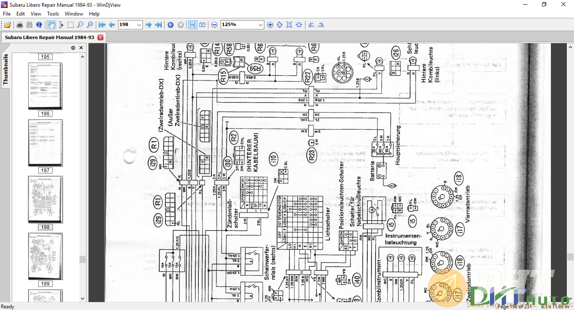Toggle facing pages layout

tap(203, 25)
